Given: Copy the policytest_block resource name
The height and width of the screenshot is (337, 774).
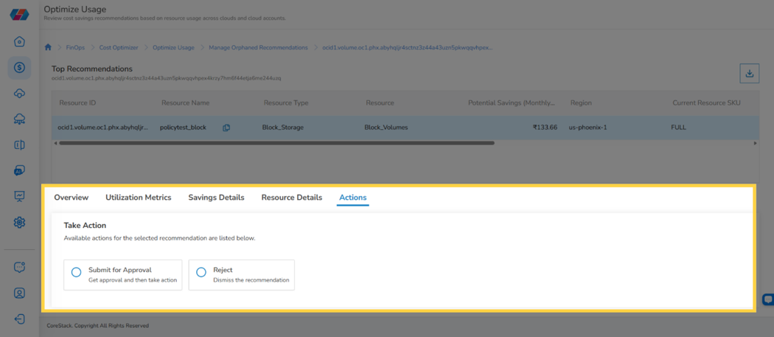Looking at the screenshot, I should [226, 128].
